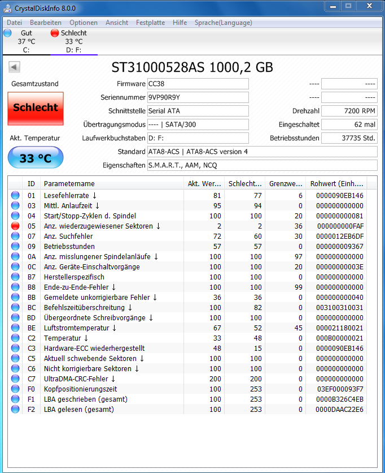
Task: Click raw value 000000000FAF
Action: pyautogui.click(x=340, y=226)
